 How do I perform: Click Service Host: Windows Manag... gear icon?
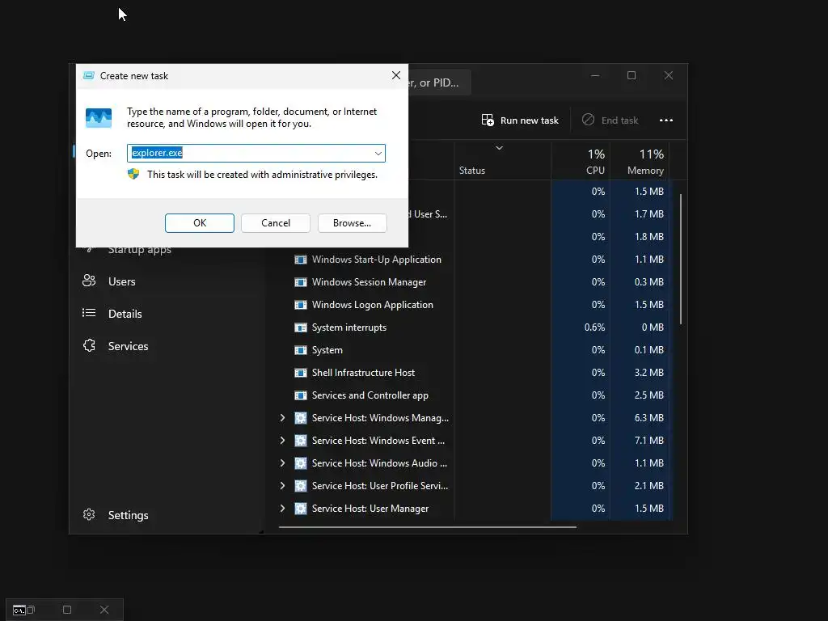point(301,418)
